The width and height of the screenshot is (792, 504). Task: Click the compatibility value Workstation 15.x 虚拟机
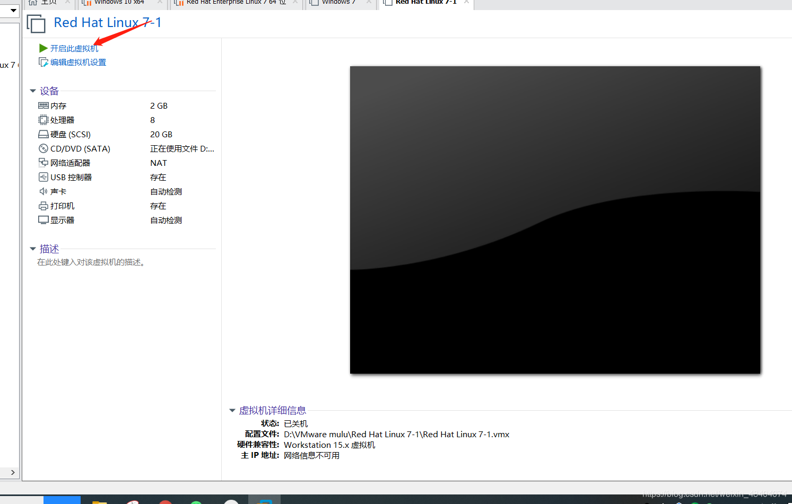point(329,445)
